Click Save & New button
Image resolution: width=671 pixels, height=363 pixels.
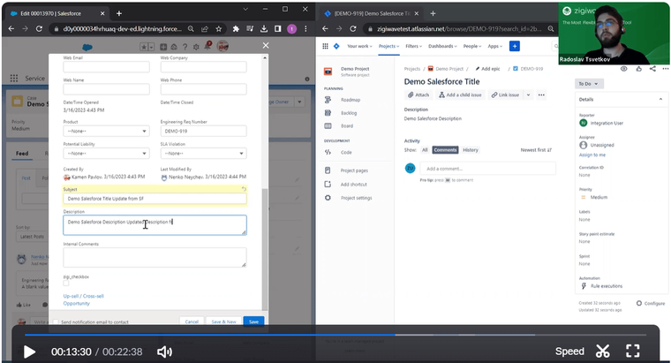tap(223, 321)
